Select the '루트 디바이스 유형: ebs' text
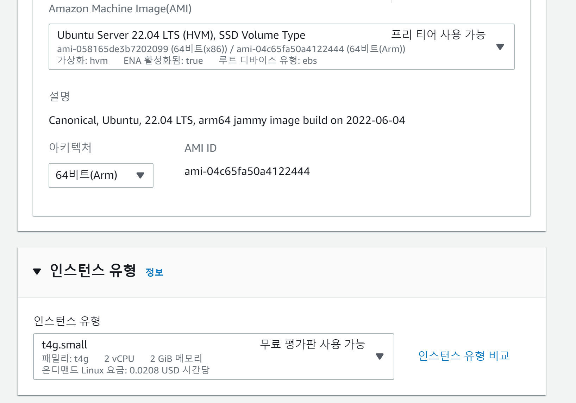576x403 pixels. coord(268,61)
